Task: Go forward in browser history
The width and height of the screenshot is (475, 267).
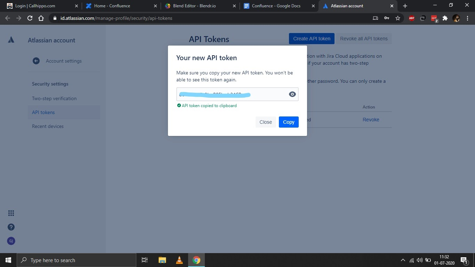Action: [x=19, y=18]
